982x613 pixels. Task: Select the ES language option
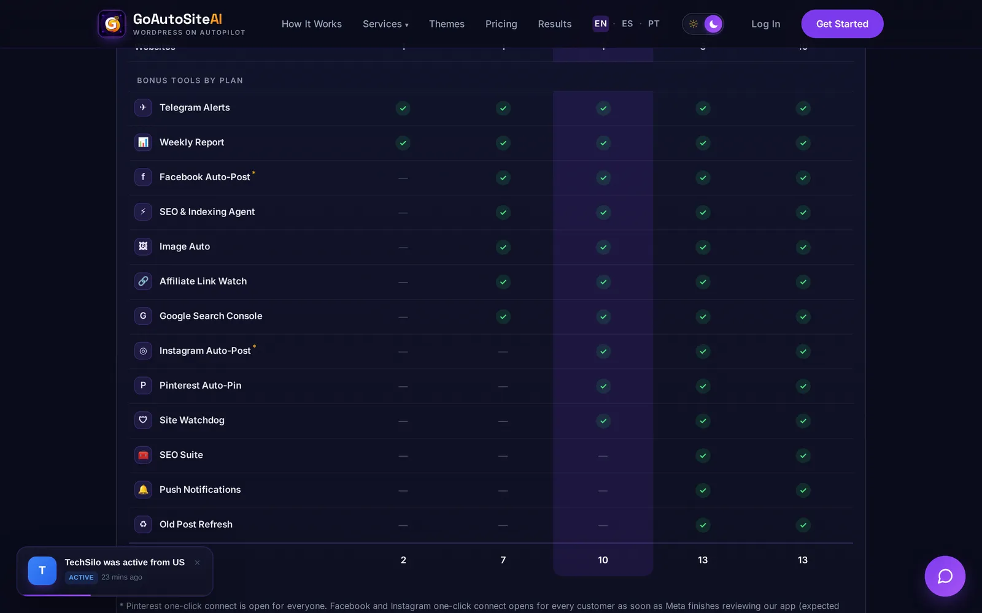point(627,24)
